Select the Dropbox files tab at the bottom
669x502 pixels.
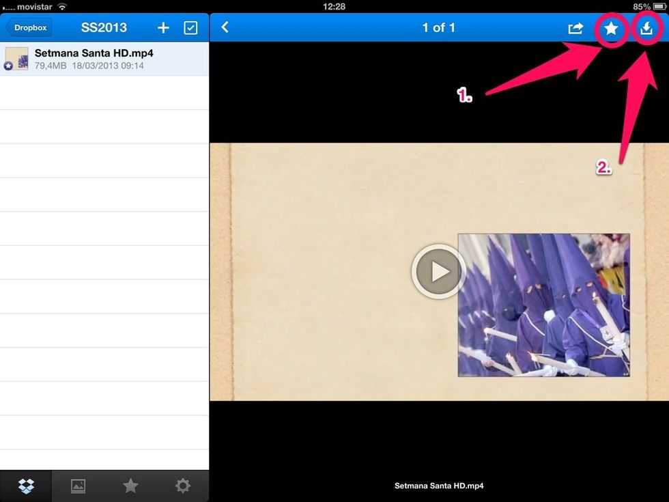click(26, 486)
